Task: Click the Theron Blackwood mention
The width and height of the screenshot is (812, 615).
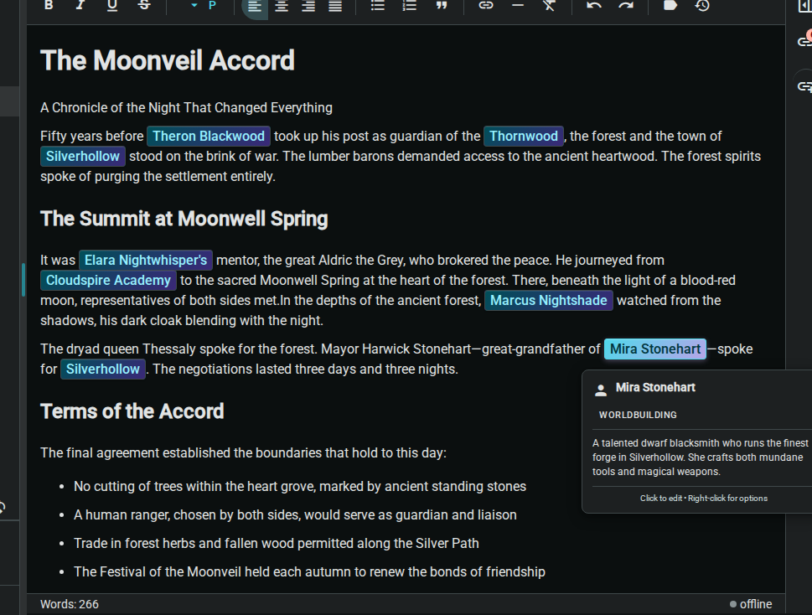Action: coord(208,136)
